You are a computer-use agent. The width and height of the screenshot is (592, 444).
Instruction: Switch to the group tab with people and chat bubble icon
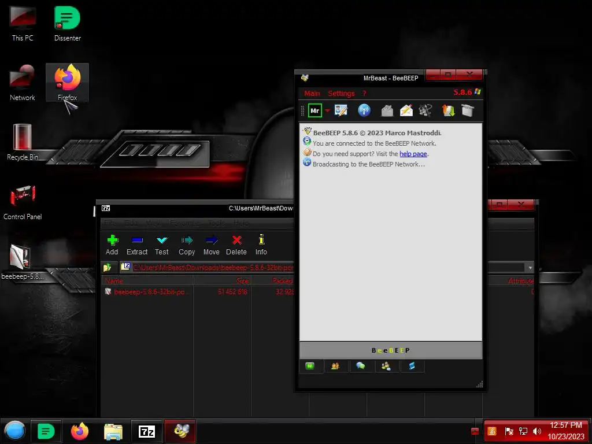click(386, 366)
